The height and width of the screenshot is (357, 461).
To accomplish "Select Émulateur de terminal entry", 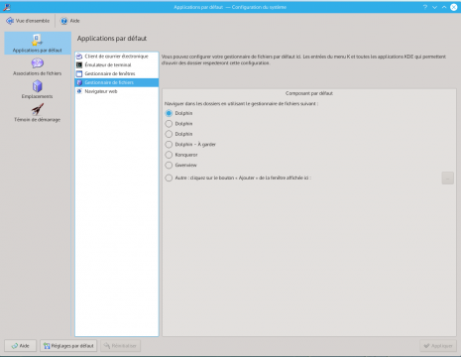I will (x=117, y=64).
